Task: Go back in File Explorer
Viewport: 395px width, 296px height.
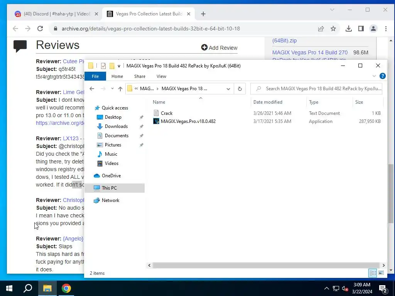Action: pos(92,89)
